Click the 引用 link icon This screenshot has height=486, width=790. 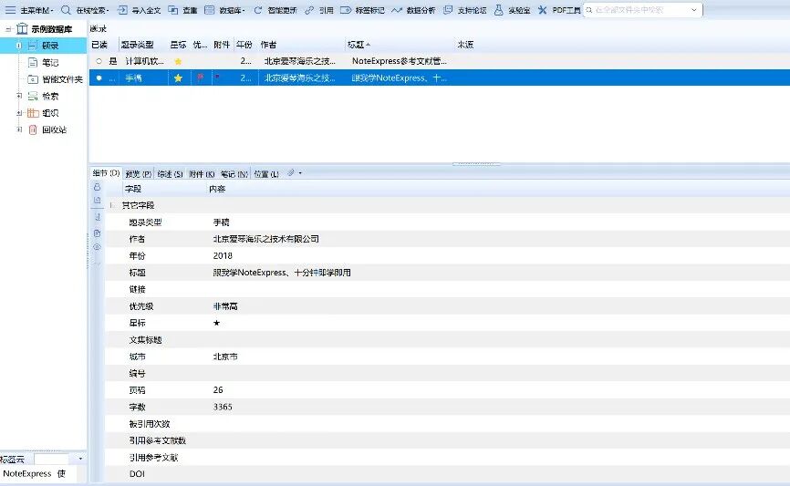(x=309, y=10)
